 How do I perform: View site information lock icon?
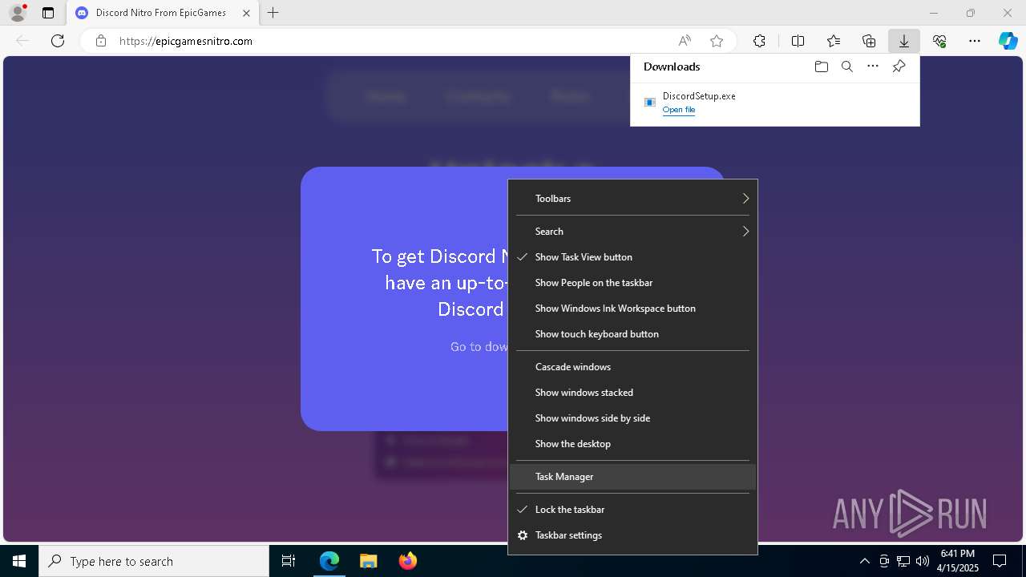point(101,41)
